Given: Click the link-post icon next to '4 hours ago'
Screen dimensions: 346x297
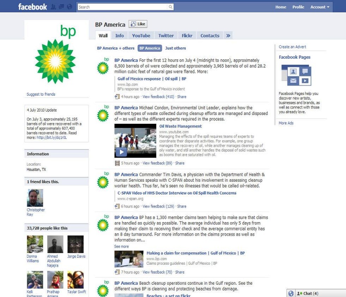Looking at the screenshot, I should [117, 97].
